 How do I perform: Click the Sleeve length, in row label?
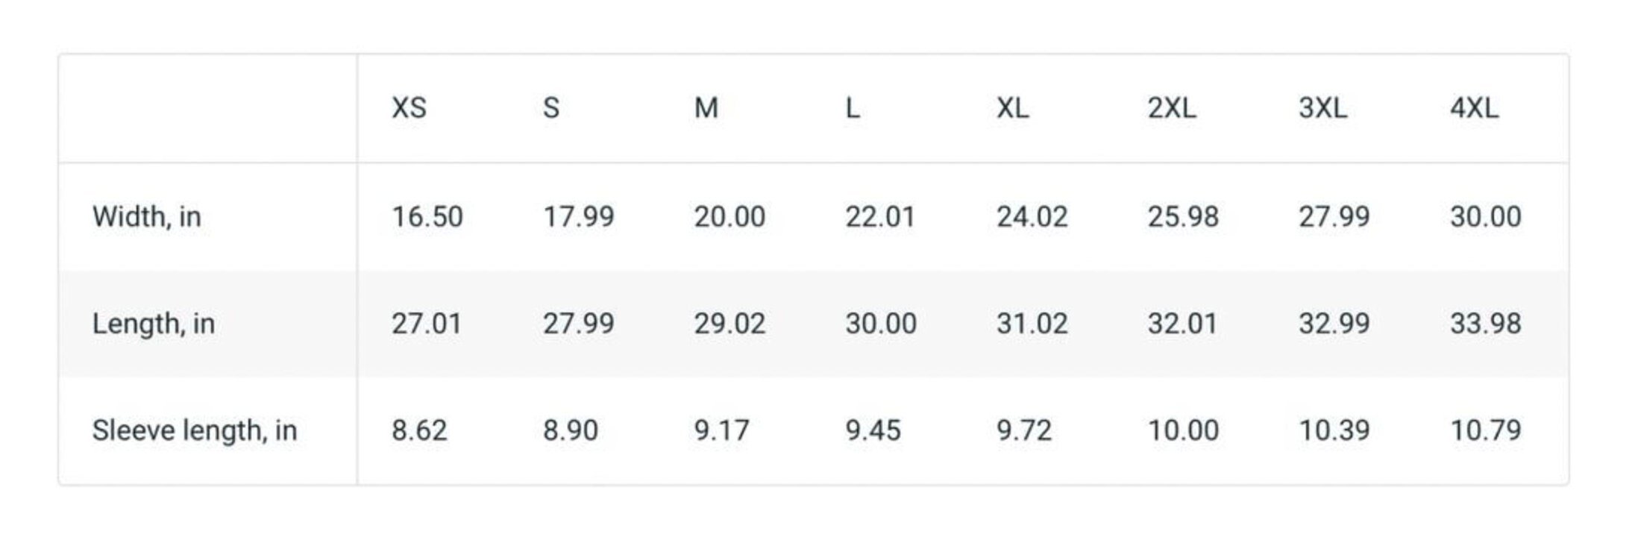tap(195, 430)
